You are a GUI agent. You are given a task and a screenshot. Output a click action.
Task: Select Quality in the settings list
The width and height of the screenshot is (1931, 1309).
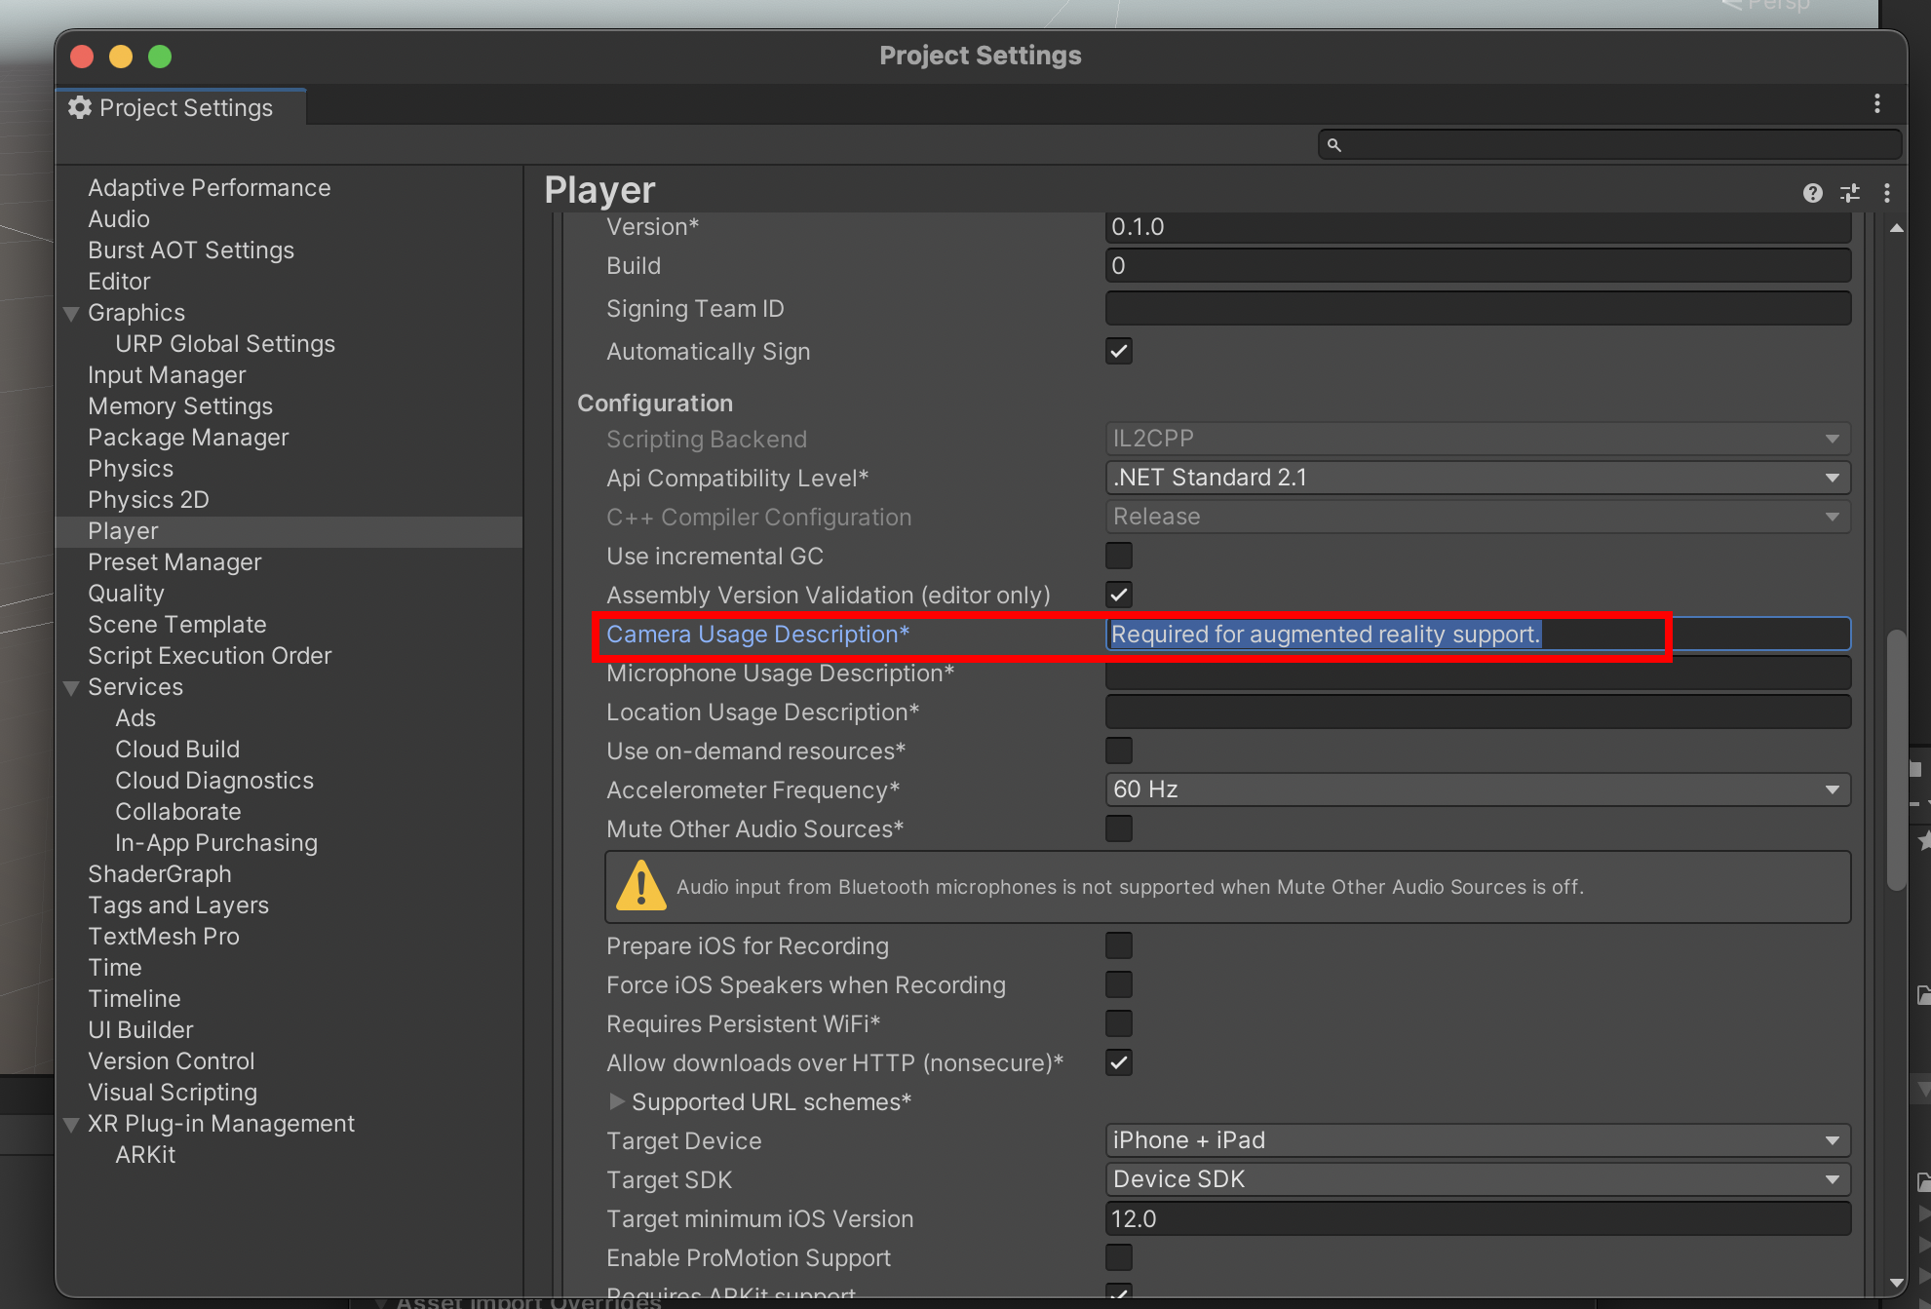[126, 594]
